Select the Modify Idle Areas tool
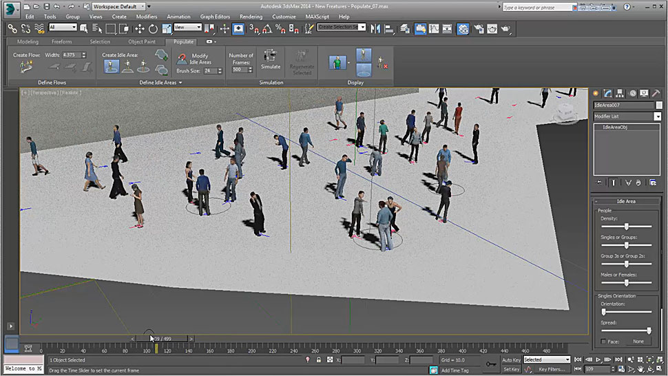This screenshot has height=376, width=668. [182, 59]
